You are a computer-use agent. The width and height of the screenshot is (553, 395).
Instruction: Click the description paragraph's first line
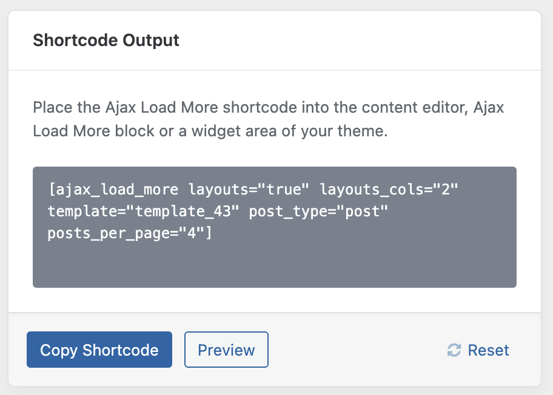[269, 107]
